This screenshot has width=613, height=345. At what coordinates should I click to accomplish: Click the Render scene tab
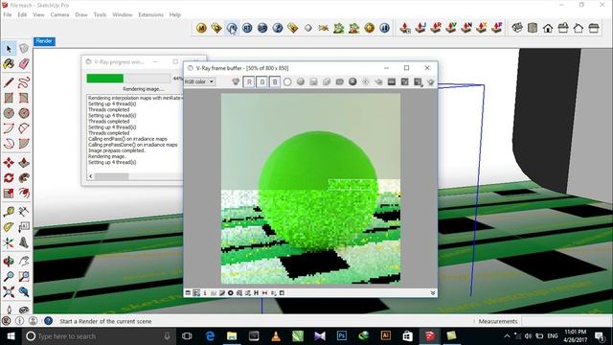[x=44, y=41]
